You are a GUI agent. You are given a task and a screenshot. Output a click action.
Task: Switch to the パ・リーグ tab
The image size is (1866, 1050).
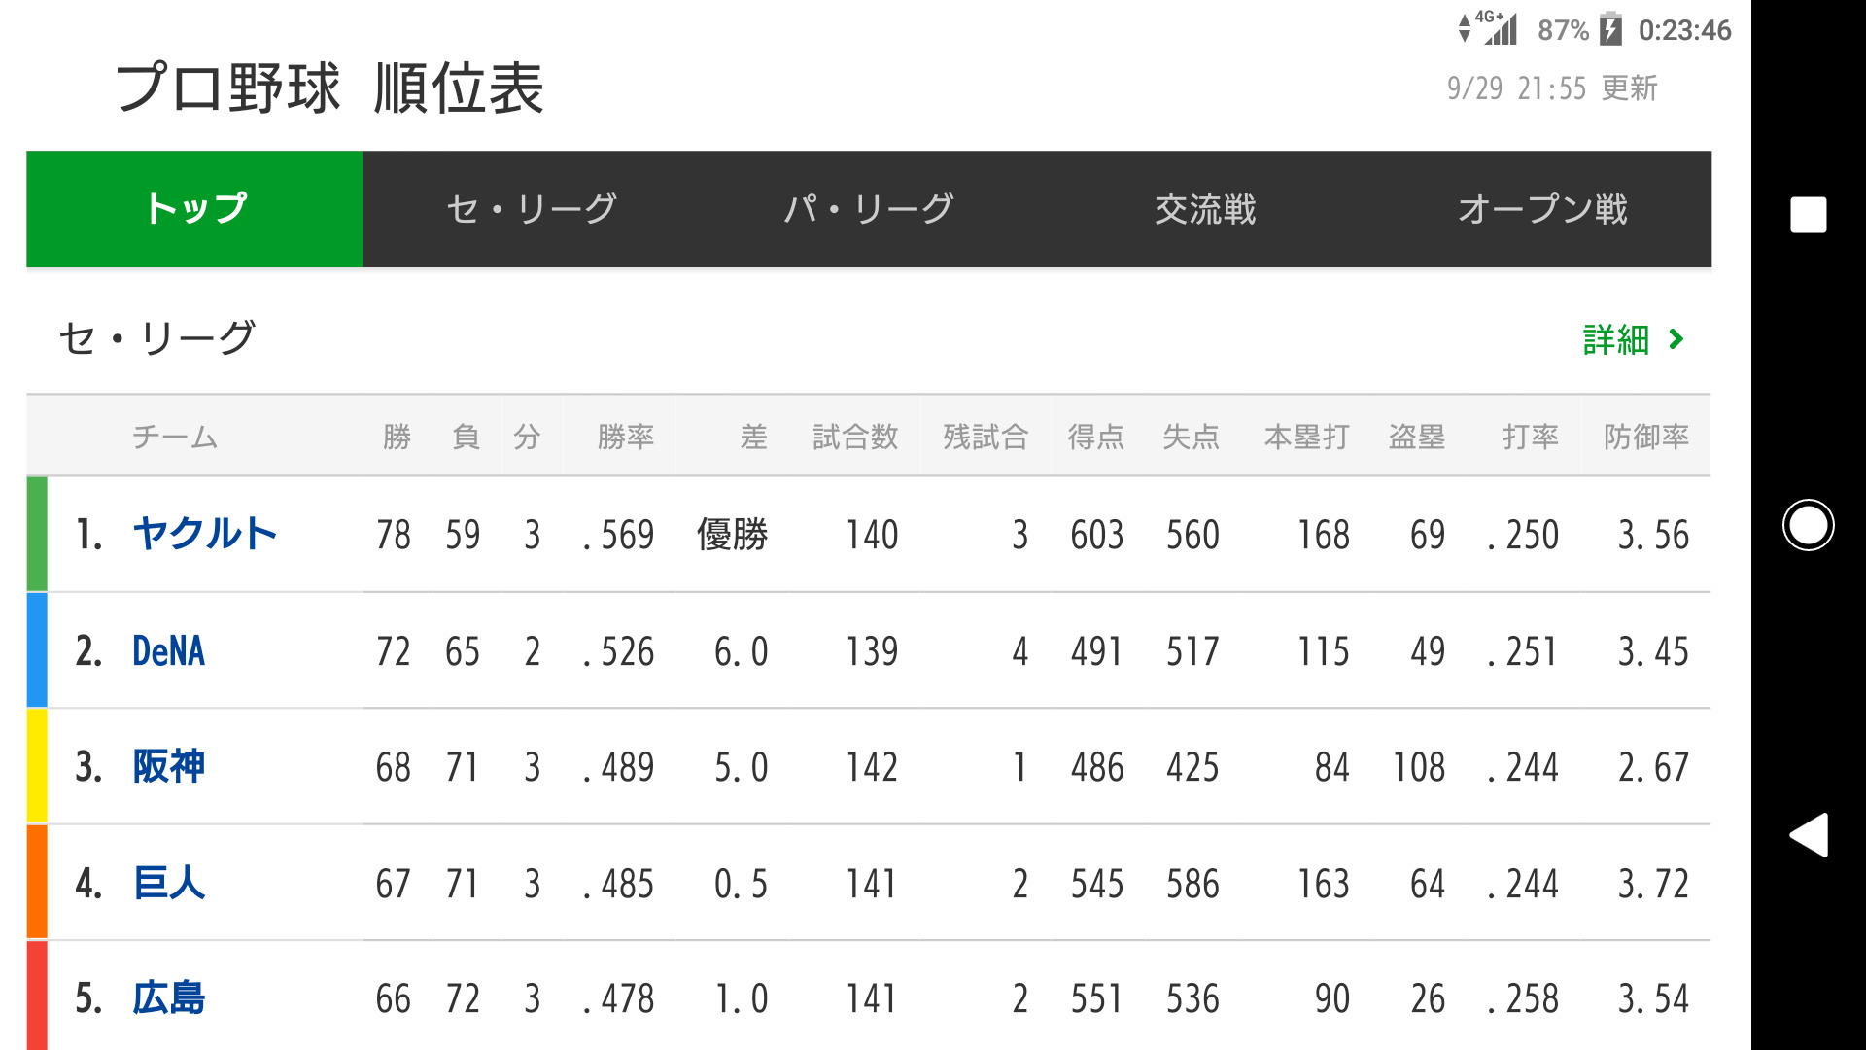[869, 209]
